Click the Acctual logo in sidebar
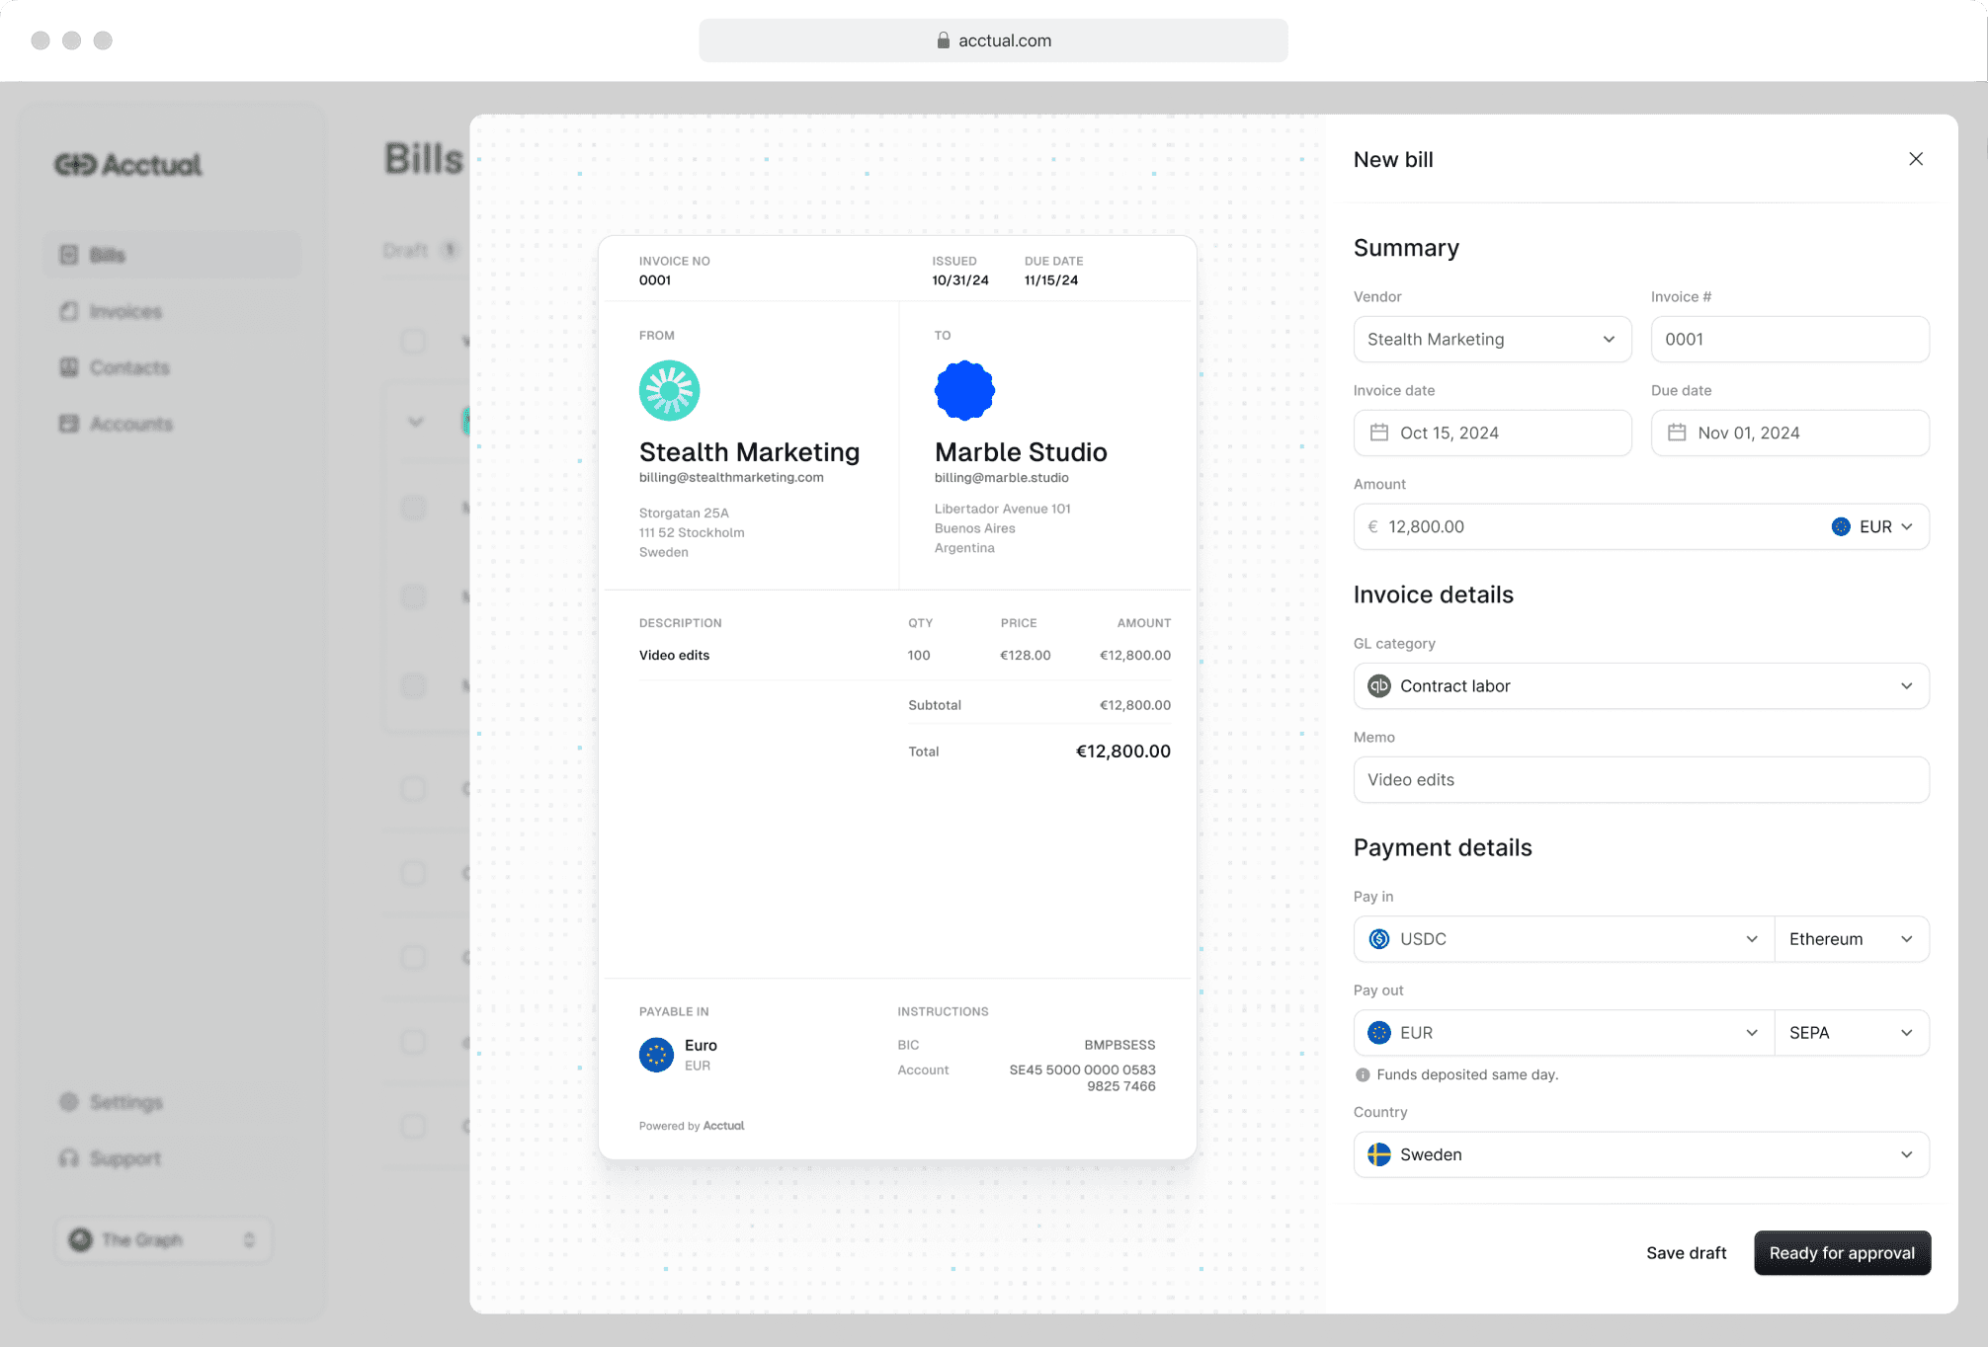 (x=128, y=165)
